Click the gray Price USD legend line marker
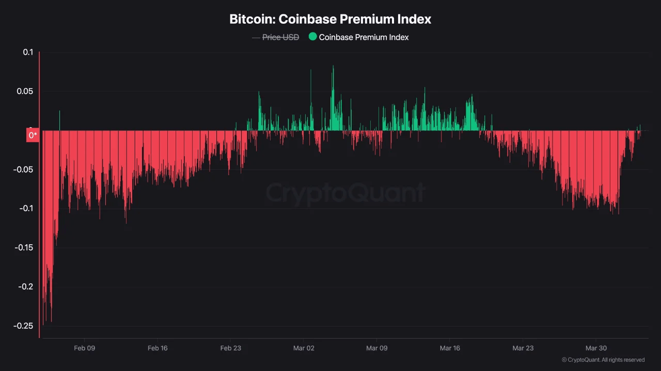661x371 pixels. (x=256, y=37)
